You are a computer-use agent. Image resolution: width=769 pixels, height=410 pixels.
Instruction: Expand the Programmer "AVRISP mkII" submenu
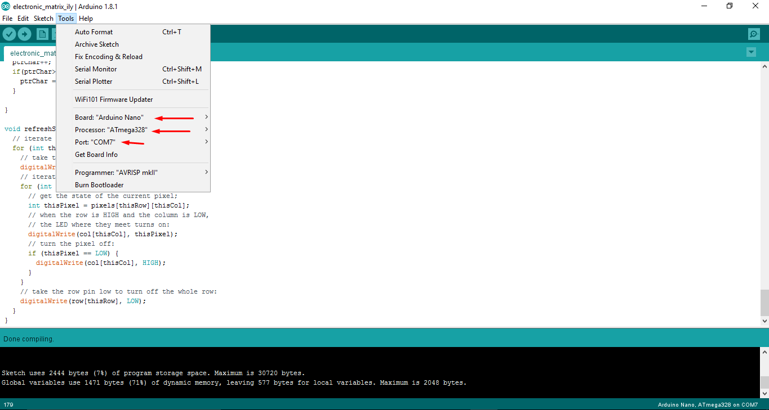[133, 173]
